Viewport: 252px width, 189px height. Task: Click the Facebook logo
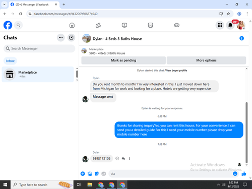click(x=8, y=25)
